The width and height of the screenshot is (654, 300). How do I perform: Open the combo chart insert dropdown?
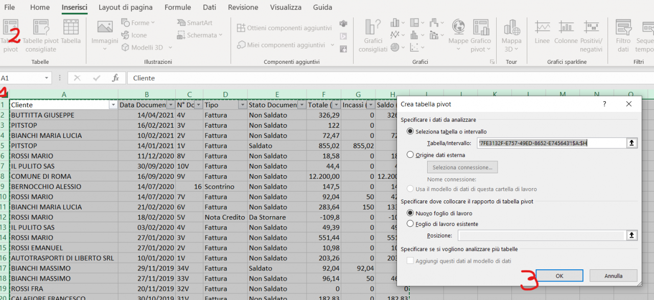point(436,35)
